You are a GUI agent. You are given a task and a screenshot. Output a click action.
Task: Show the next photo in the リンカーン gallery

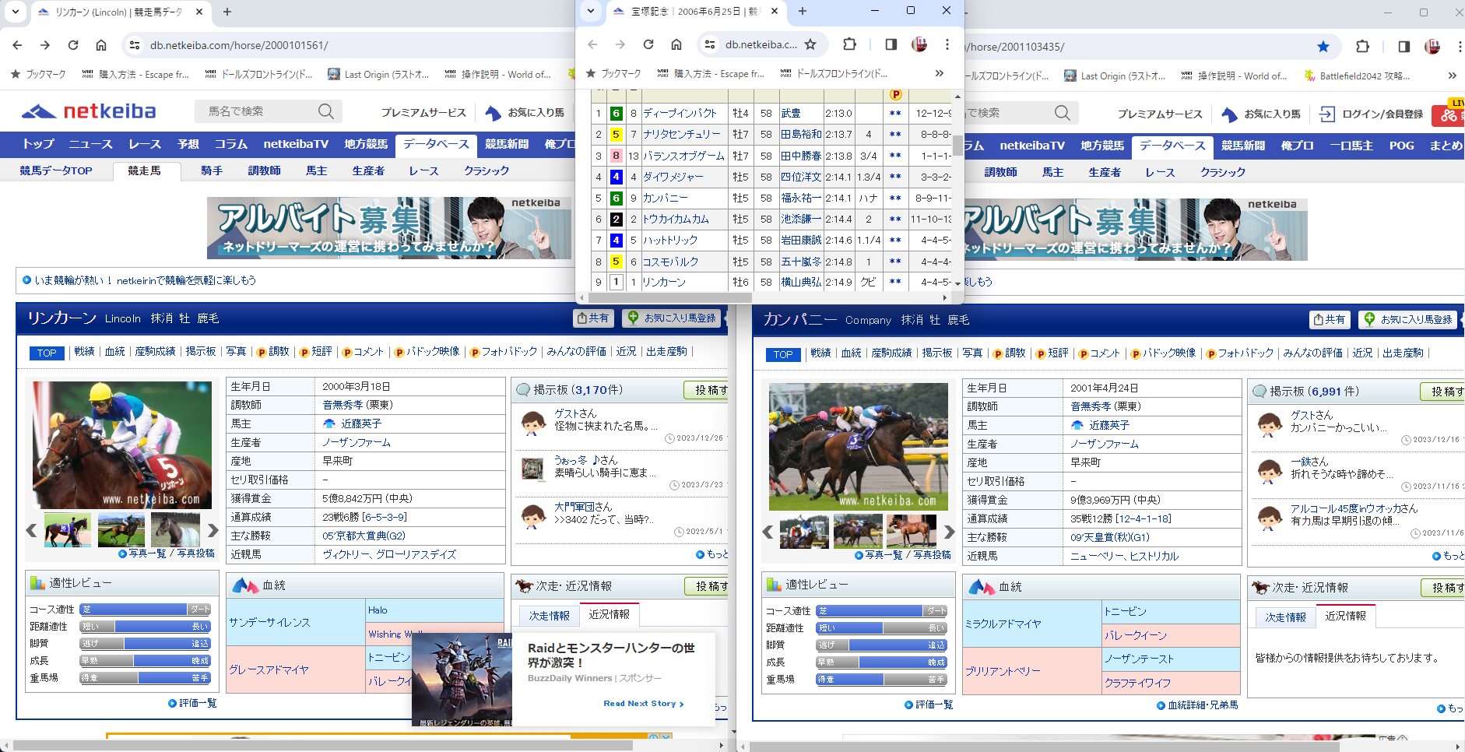point(213,530)
